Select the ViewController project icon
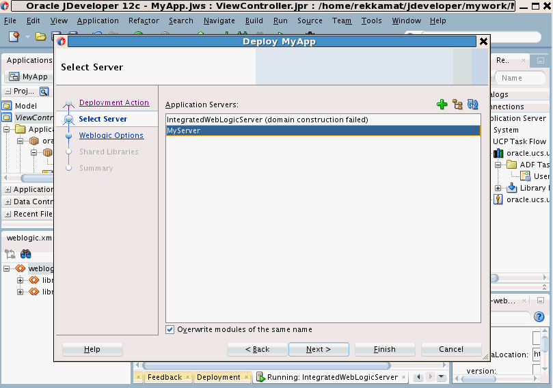The height and width of the screenshot is (388, 553). pos(7,117)
